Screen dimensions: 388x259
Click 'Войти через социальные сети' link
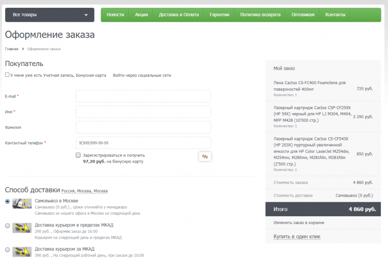[x=142, y=75]
